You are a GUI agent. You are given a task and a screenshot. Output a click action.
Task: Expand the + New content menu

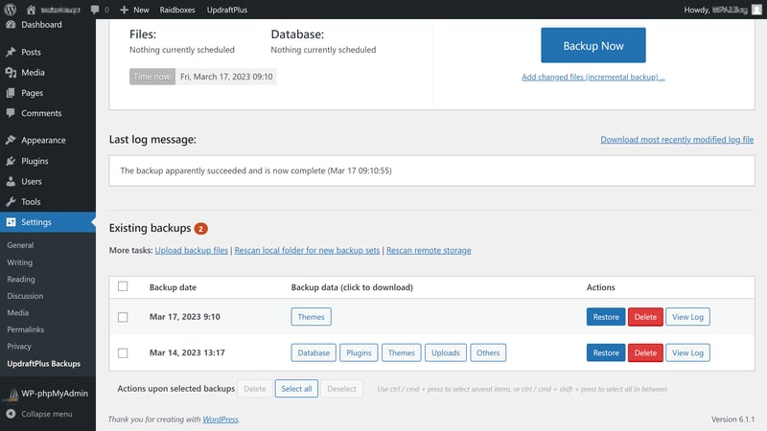(134, 9)
